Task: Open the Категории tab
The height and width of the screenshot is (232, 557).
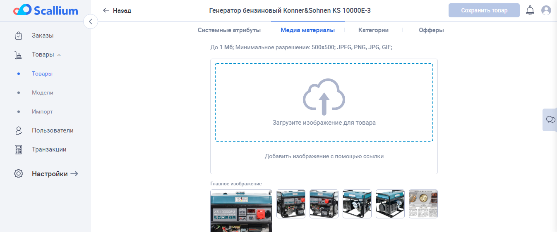Action: (373, 30)
